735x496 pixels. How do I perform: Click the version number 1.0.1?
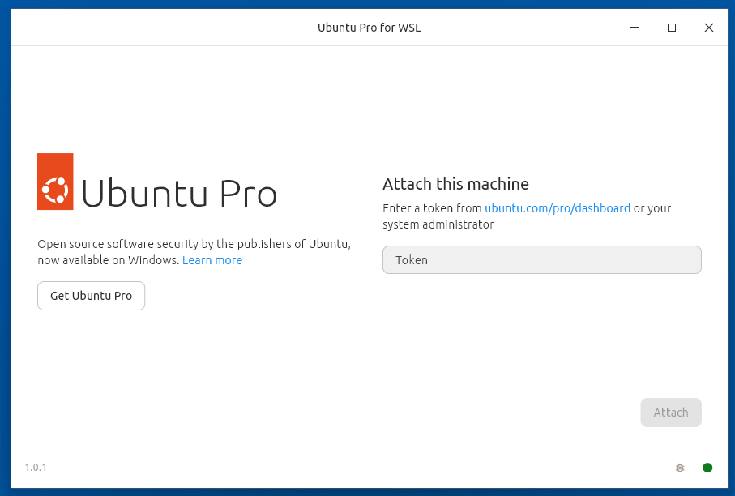36,468
